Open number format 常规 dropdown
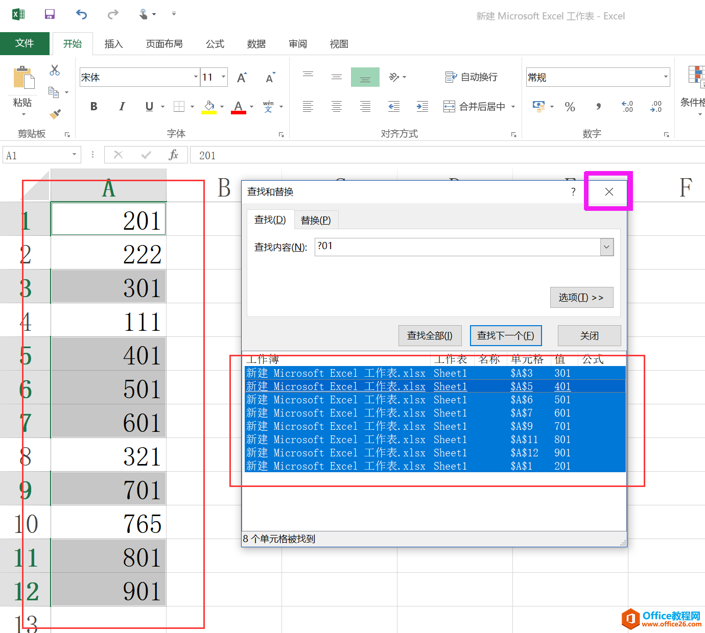Viewport: 705px width, 633px height. (x=666, y=77)
